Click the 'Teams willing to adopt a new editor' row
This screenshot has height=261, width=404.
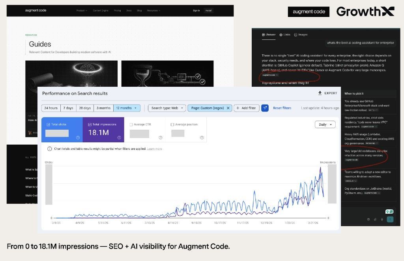click(368, 176)
